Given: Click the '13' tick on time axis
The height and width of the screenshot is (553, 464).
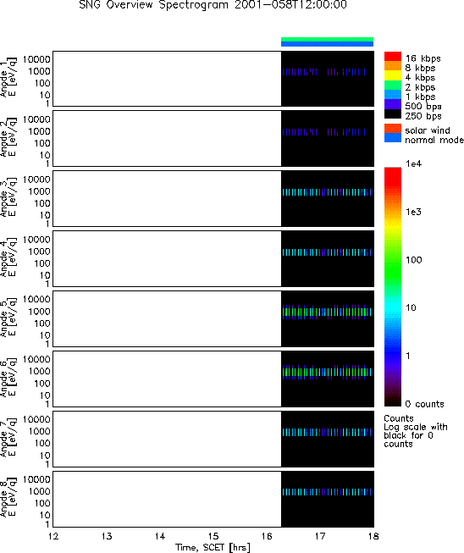Looking at the screenshot, I should pyautogui.click(x=107, y=536).
